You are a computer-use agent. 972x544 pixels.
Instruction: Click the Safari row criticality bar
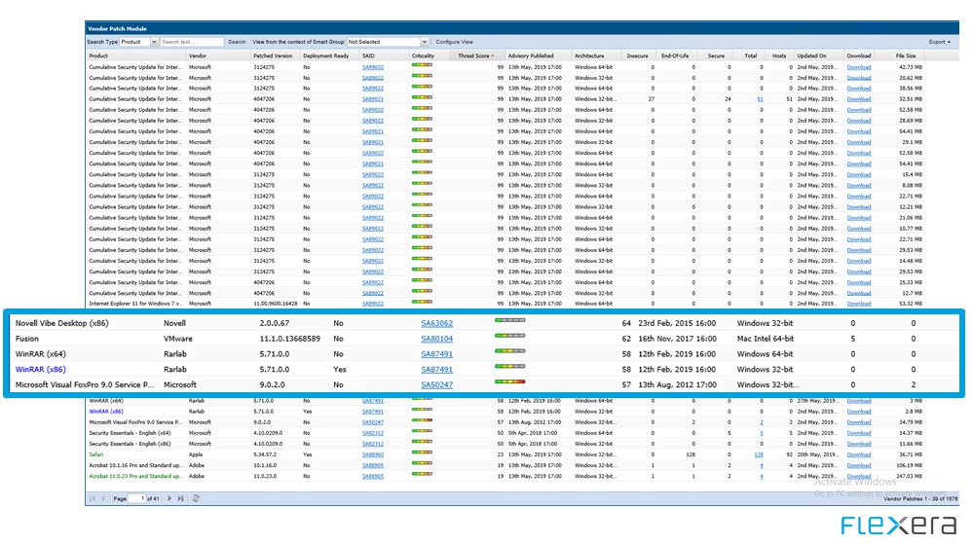point(422,453)
